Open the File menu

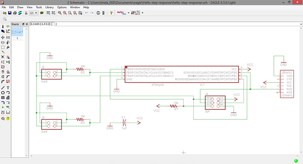click(4, 7)
